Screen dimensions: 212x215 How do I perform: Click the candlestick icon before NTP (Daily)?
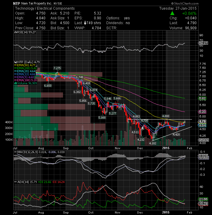pyautogui.click(x=15, y=62)
